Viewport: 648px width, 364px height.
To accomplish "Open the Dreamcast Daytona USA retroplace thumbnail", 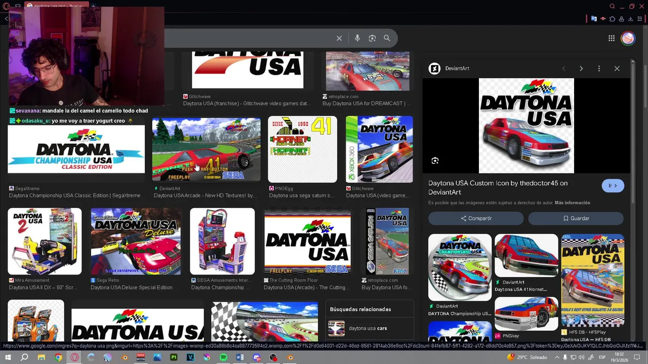I will pyautogui.click(x=368, y=71).
